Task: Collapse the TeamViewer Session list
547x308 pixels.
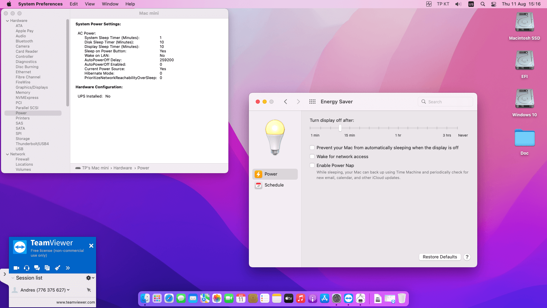Action: point(13,278)
